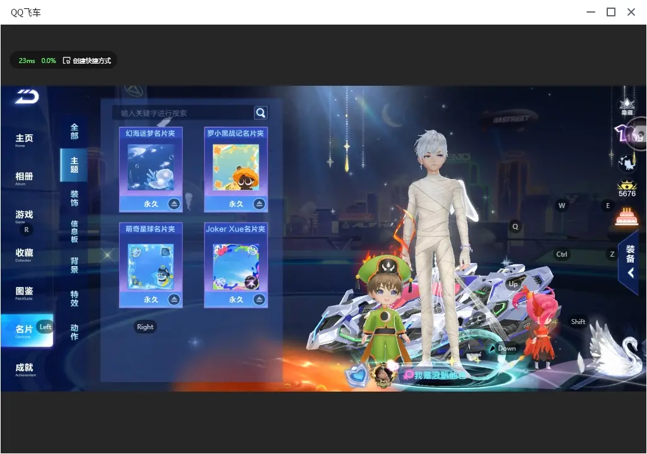Click the Ctrl key overlay

(562, 254)
